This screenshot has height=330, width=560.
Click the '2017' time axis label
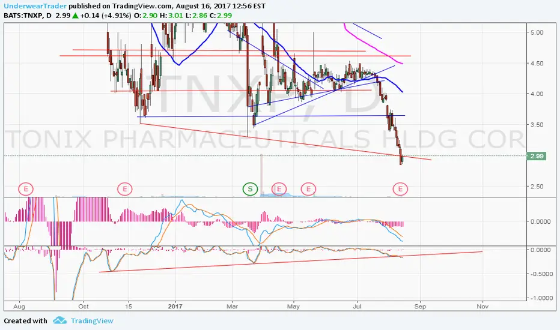pyautogui.click(x=175, y=306)
